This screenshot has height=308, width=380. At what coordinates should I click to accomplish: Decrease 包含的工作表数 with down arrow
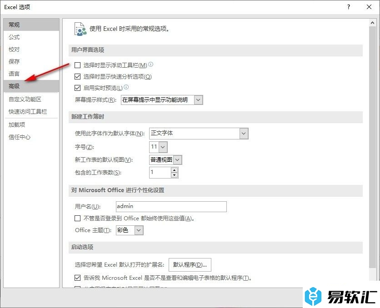click(175, 175)
